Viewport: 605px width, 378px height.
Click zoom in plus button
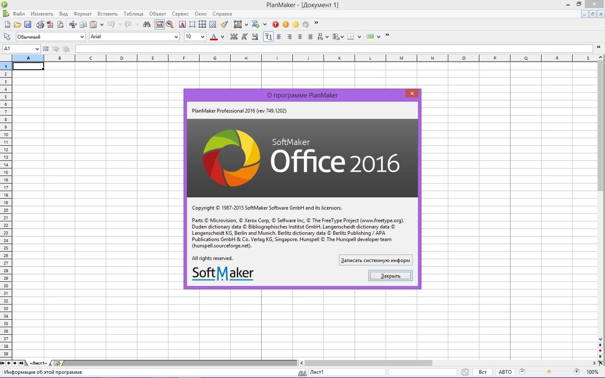pyautogui.click(x=577, y=372)
